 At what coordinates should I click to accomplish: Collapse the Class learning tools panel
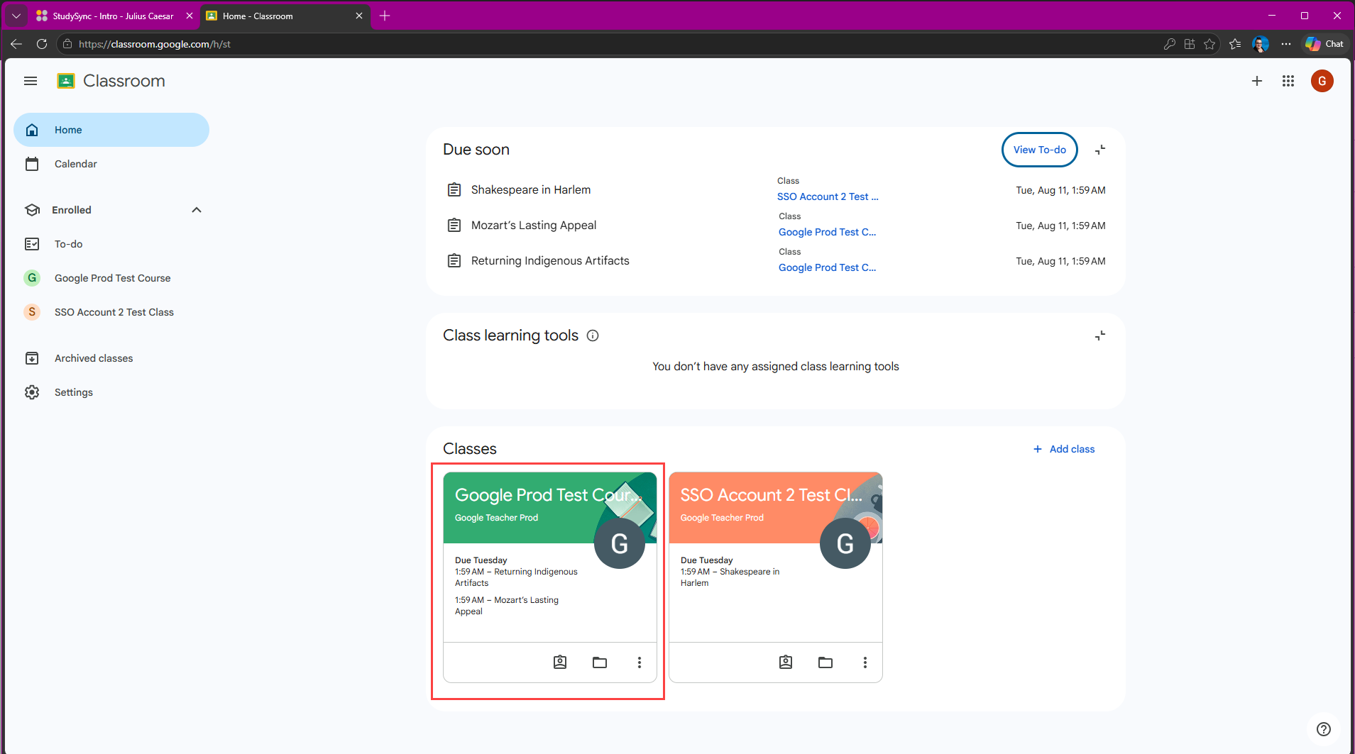coord(1100,336)
